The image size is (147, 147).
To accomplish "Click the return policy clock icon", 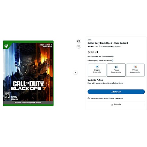I will [x=89, y=98].
